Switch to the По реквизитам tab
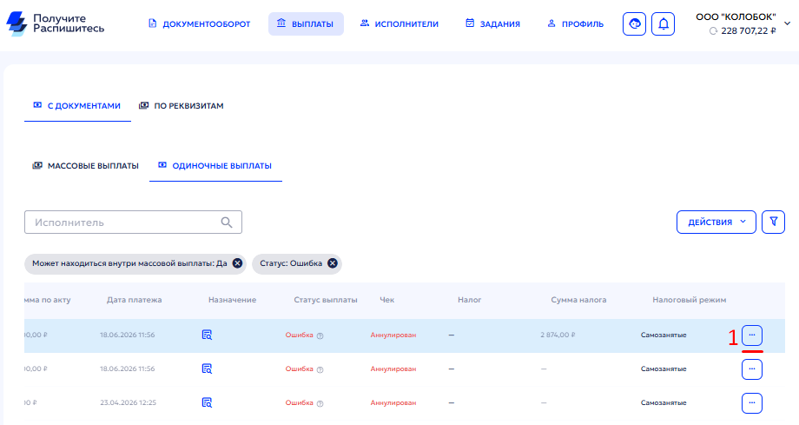The width and height of the screenshot is (799, 425). pyautogui.click(x=182, y=106)
